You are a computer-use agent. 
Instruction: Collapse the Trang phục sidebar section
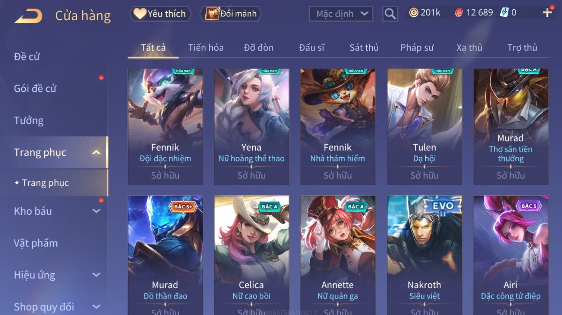tap(96, 152)
